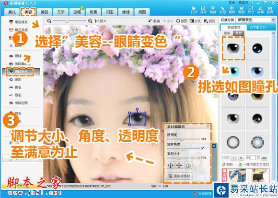Click the GO page jump button
Viewport: 278px width, 198px height.
coord(265,158)
